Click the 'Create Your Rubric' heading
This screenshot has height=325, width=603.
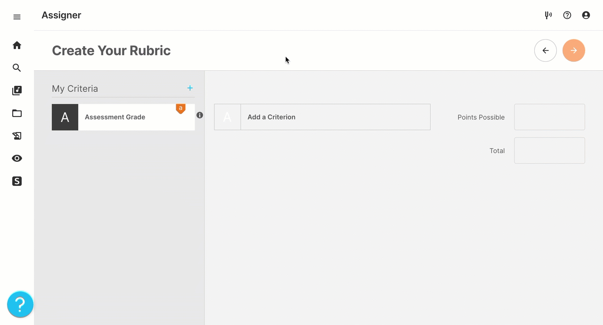(111, 50)
